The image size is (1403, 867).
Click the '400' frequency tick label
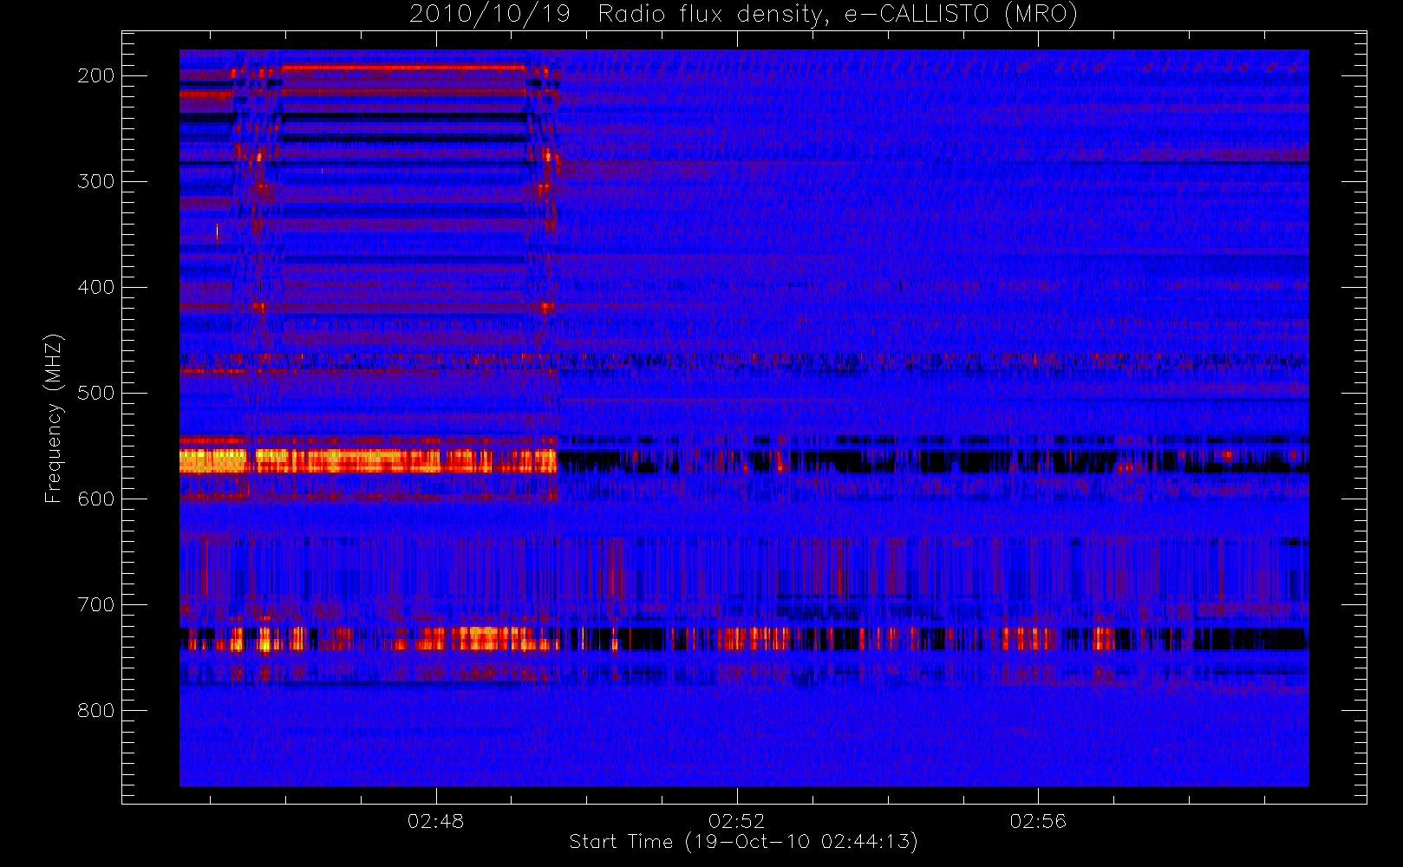(96, 287)
